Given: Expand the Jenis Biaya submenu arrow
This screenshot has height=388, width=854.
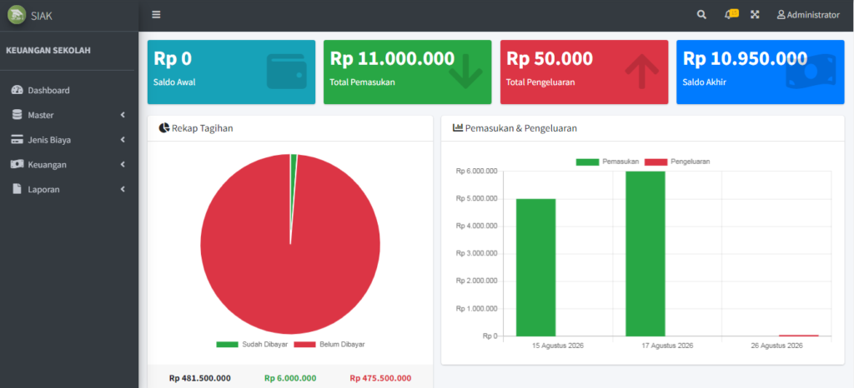Looking at the screenshot, I should point(123,140).
